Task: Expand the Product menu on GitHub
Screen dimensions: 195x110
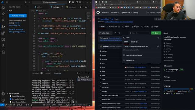Action: [105, 13]
